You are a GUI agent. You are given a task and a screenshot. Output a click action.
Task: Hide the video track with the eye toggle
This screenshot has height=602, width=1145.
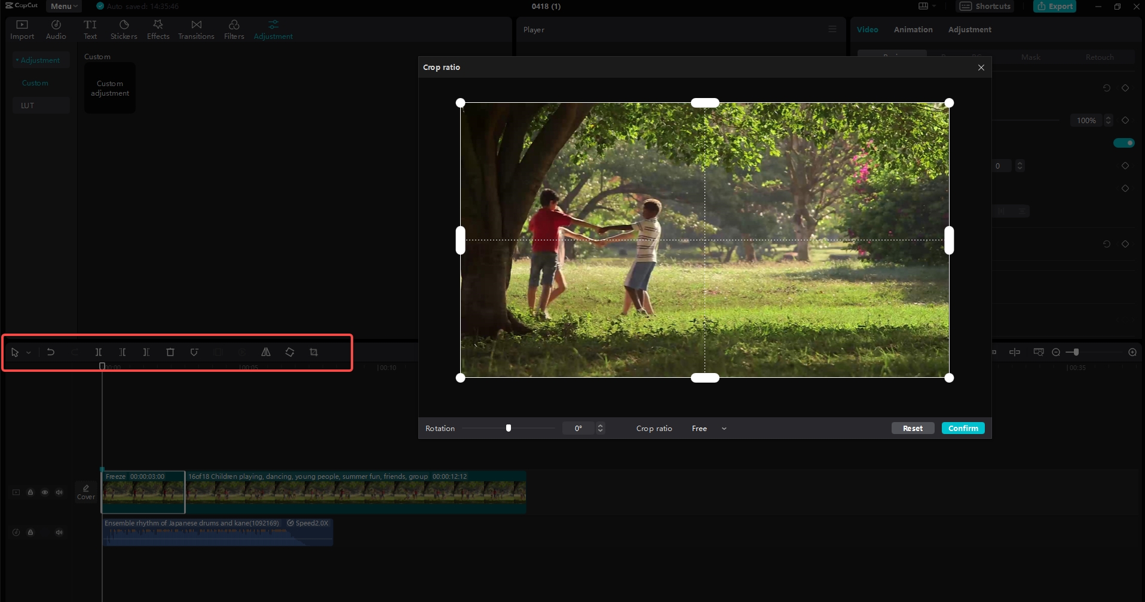click(x=45, y=492)
